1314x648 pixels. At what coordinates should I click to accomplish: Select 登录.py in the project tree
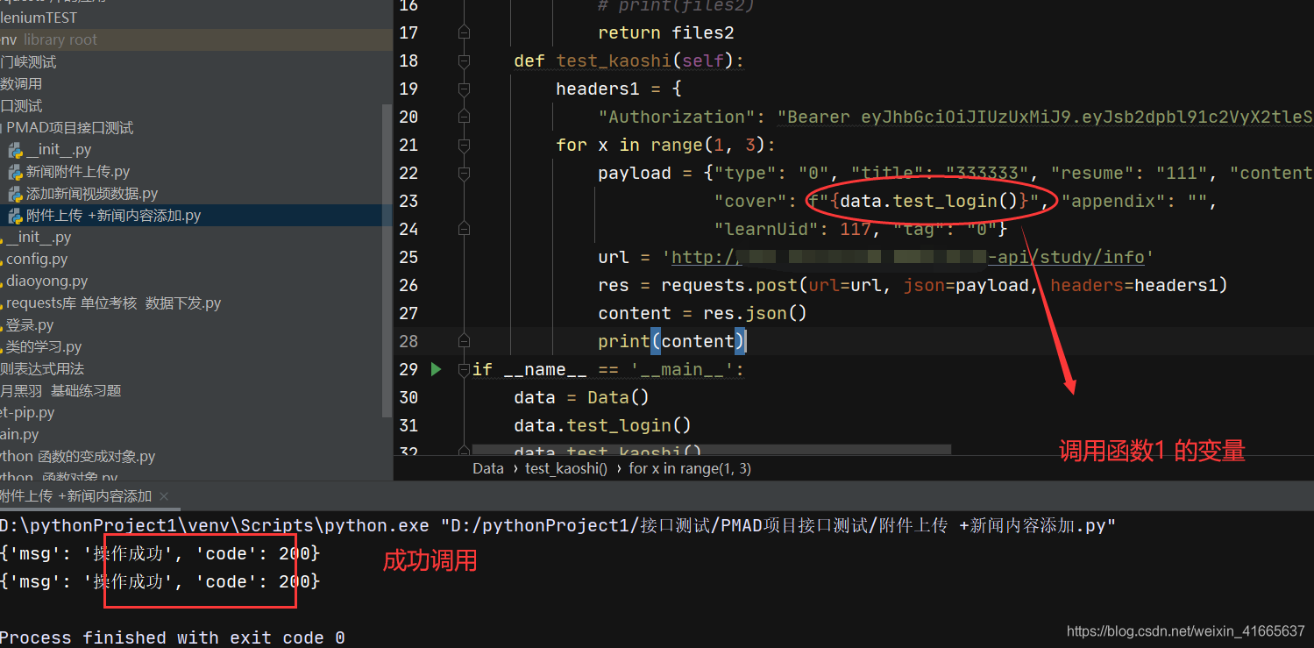(30, 325)
